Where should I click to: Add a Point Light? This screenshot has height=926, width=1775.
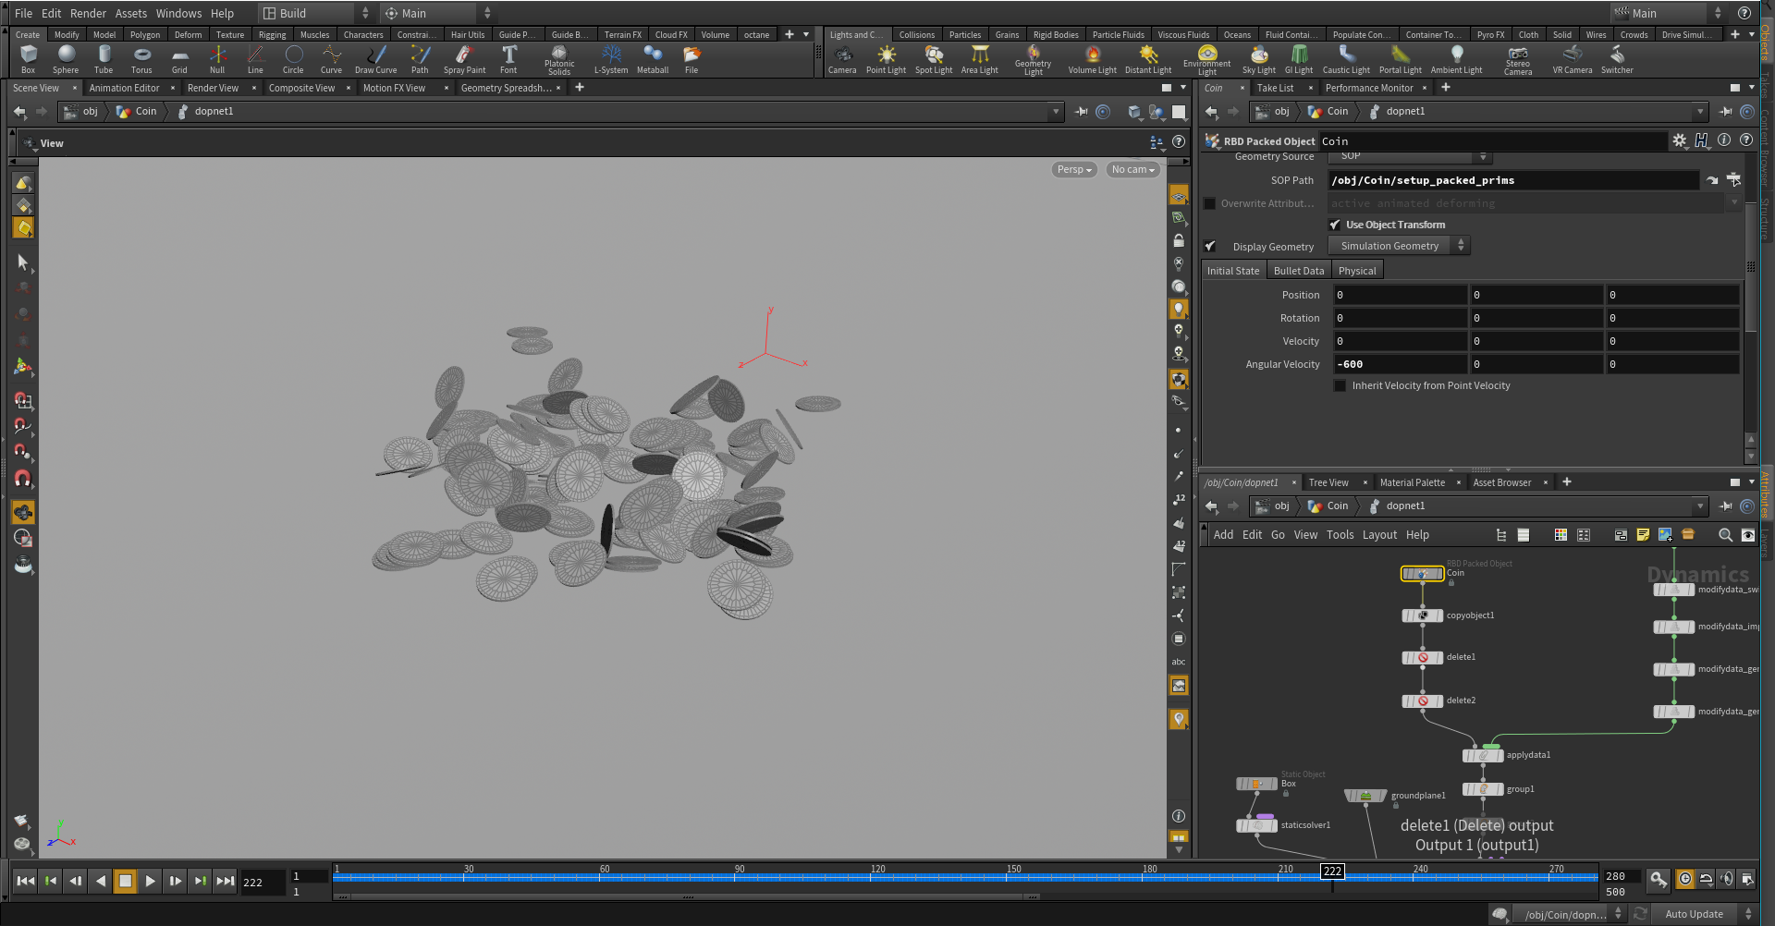tap(886, 60)
